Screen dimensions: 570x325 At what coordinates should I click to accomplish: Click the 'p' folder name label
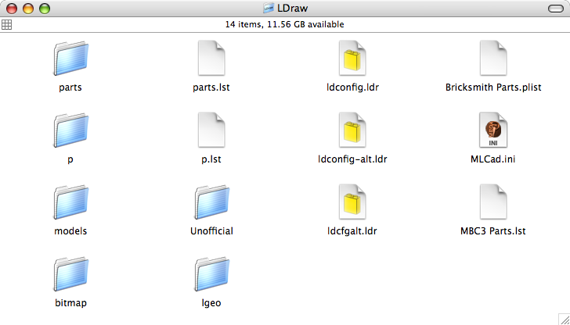70,159
